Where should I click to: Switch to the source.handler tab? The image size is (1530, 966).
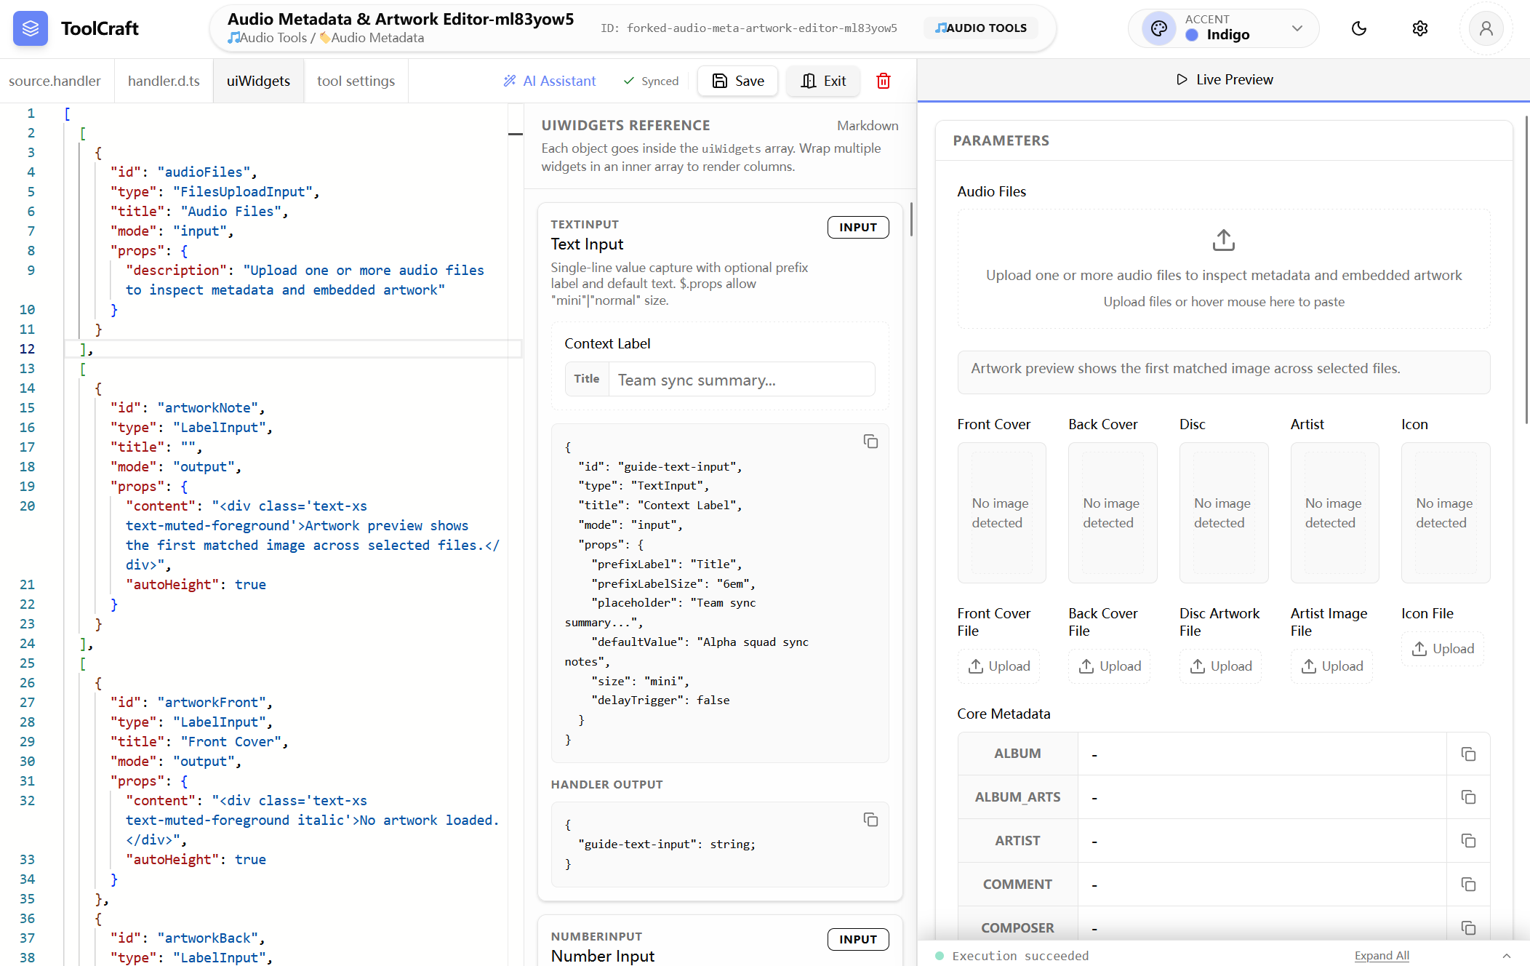tap(55, 81)
